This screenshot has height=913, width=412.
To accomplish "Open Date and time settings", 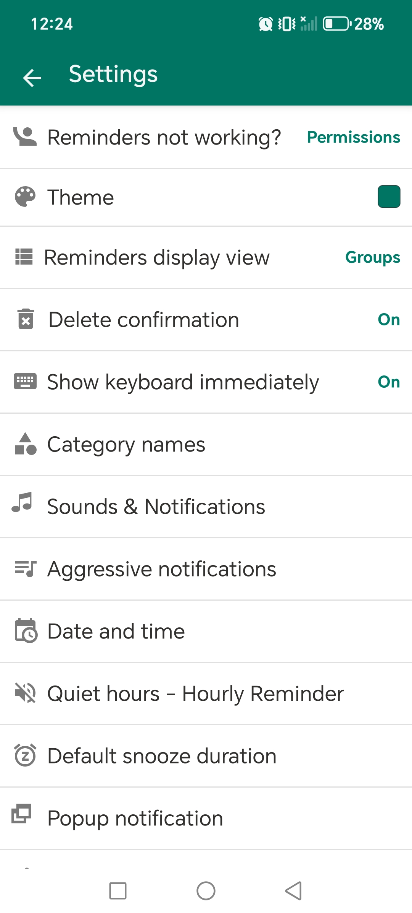I will 116,631.
